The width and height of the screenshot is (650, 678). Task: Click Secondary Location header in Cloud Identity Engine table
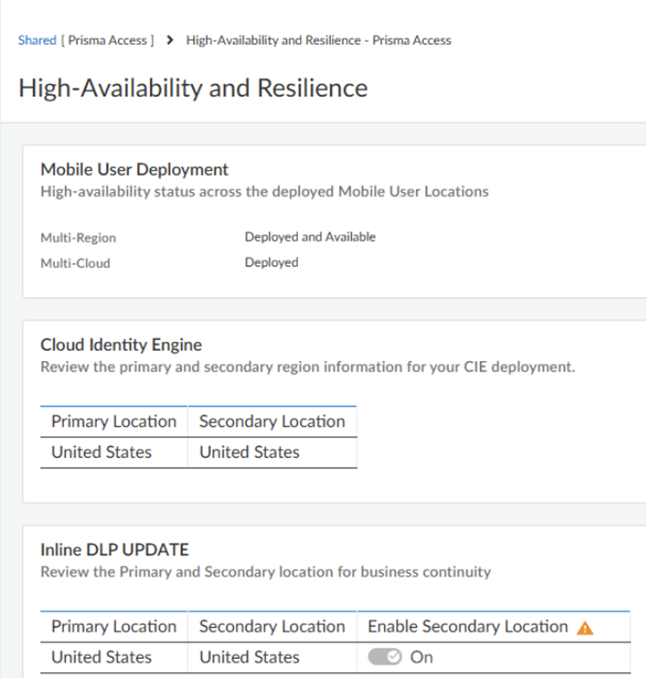tap(272, 422)
